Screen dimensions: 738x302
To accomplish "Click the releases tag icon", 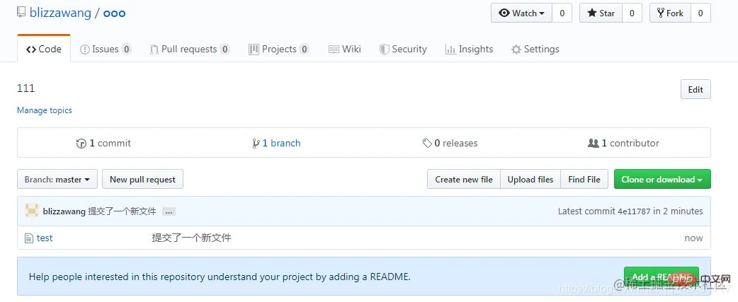I will (x=427, y=144).
